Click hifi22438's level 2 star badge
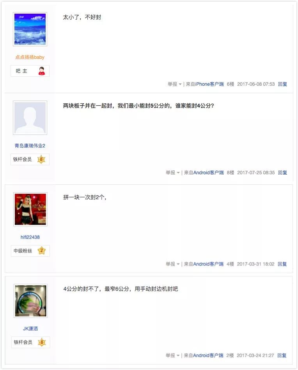This screenshot has width=298, height=370. [x=42, y=251]
